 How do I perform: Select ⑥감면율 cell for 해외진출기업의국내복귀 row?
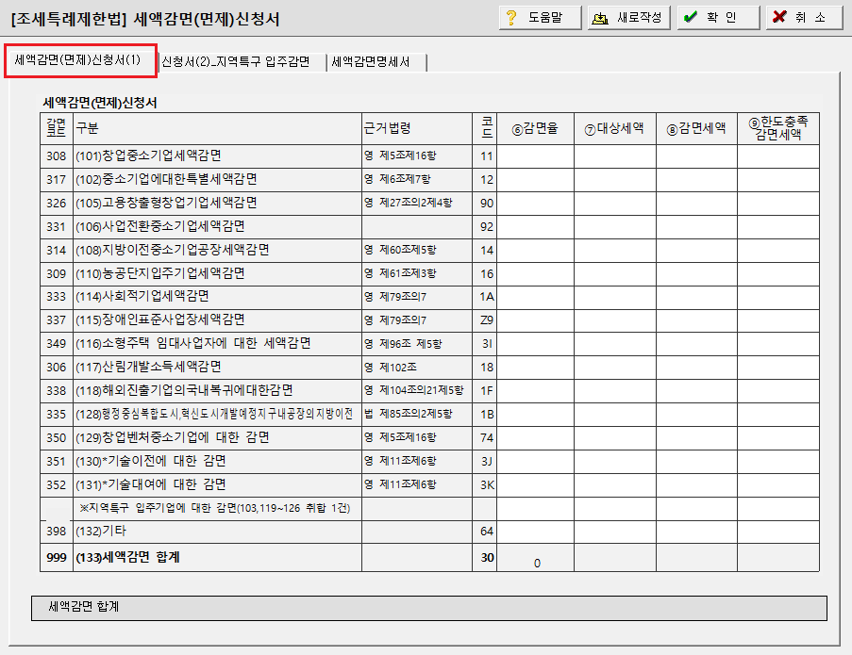(x=535, y=391)
